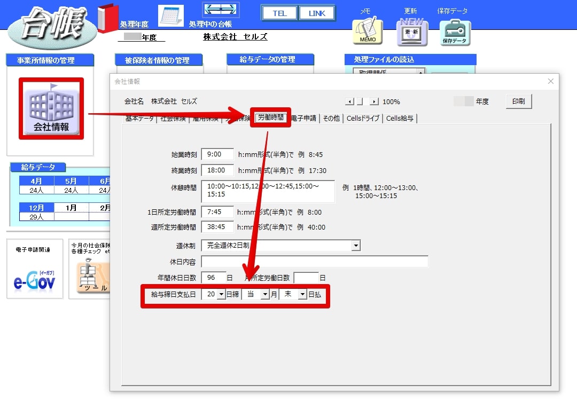Open the 保存データ key icon
Image resolution: width=577 pixels, height=401 pixels.
pos(455,33)
